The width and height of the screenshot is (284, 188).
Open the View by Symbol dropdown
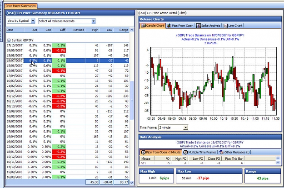click(x=33, y=21)
